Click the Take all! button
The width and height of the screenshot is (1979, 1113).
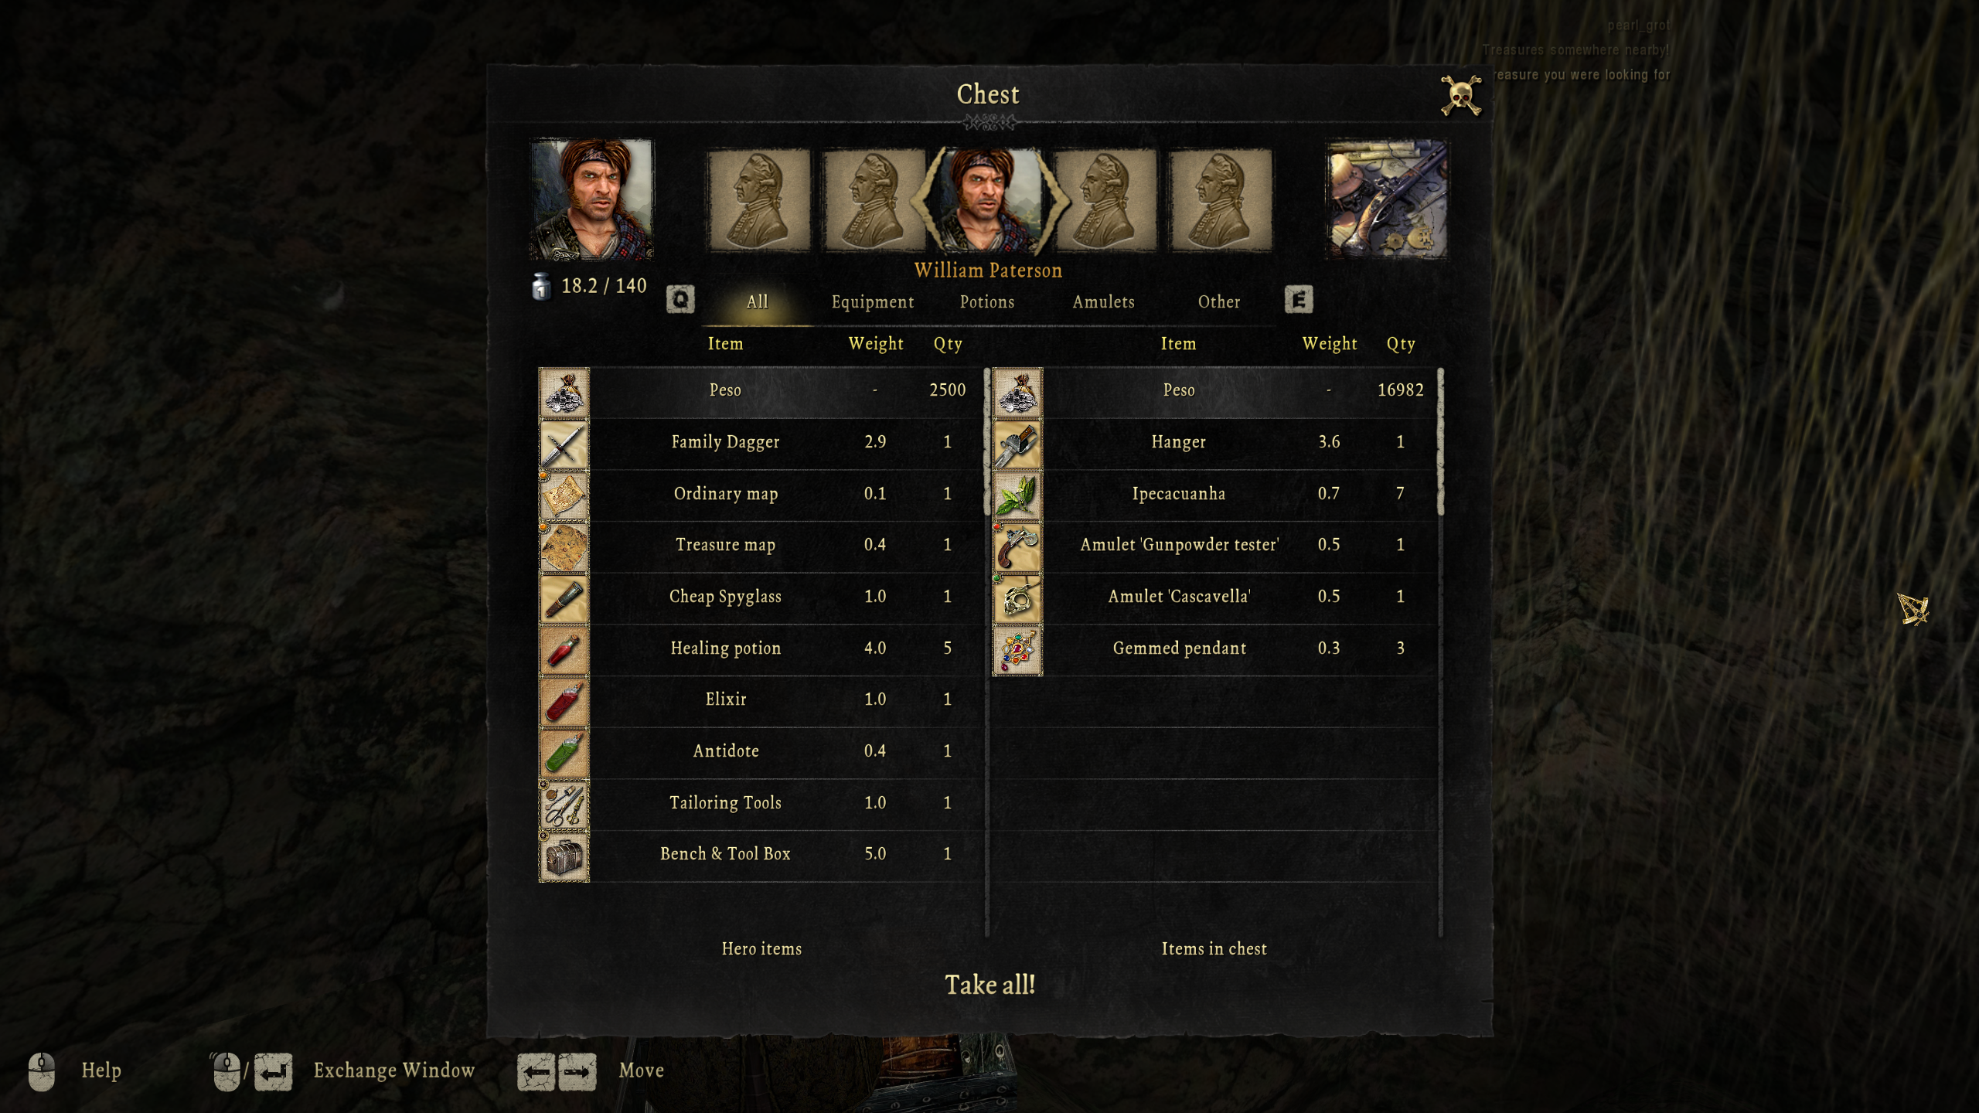pos(989,985)
